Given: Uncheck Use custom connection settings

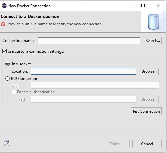Looking at the screenshot, I should click(4, 51).
